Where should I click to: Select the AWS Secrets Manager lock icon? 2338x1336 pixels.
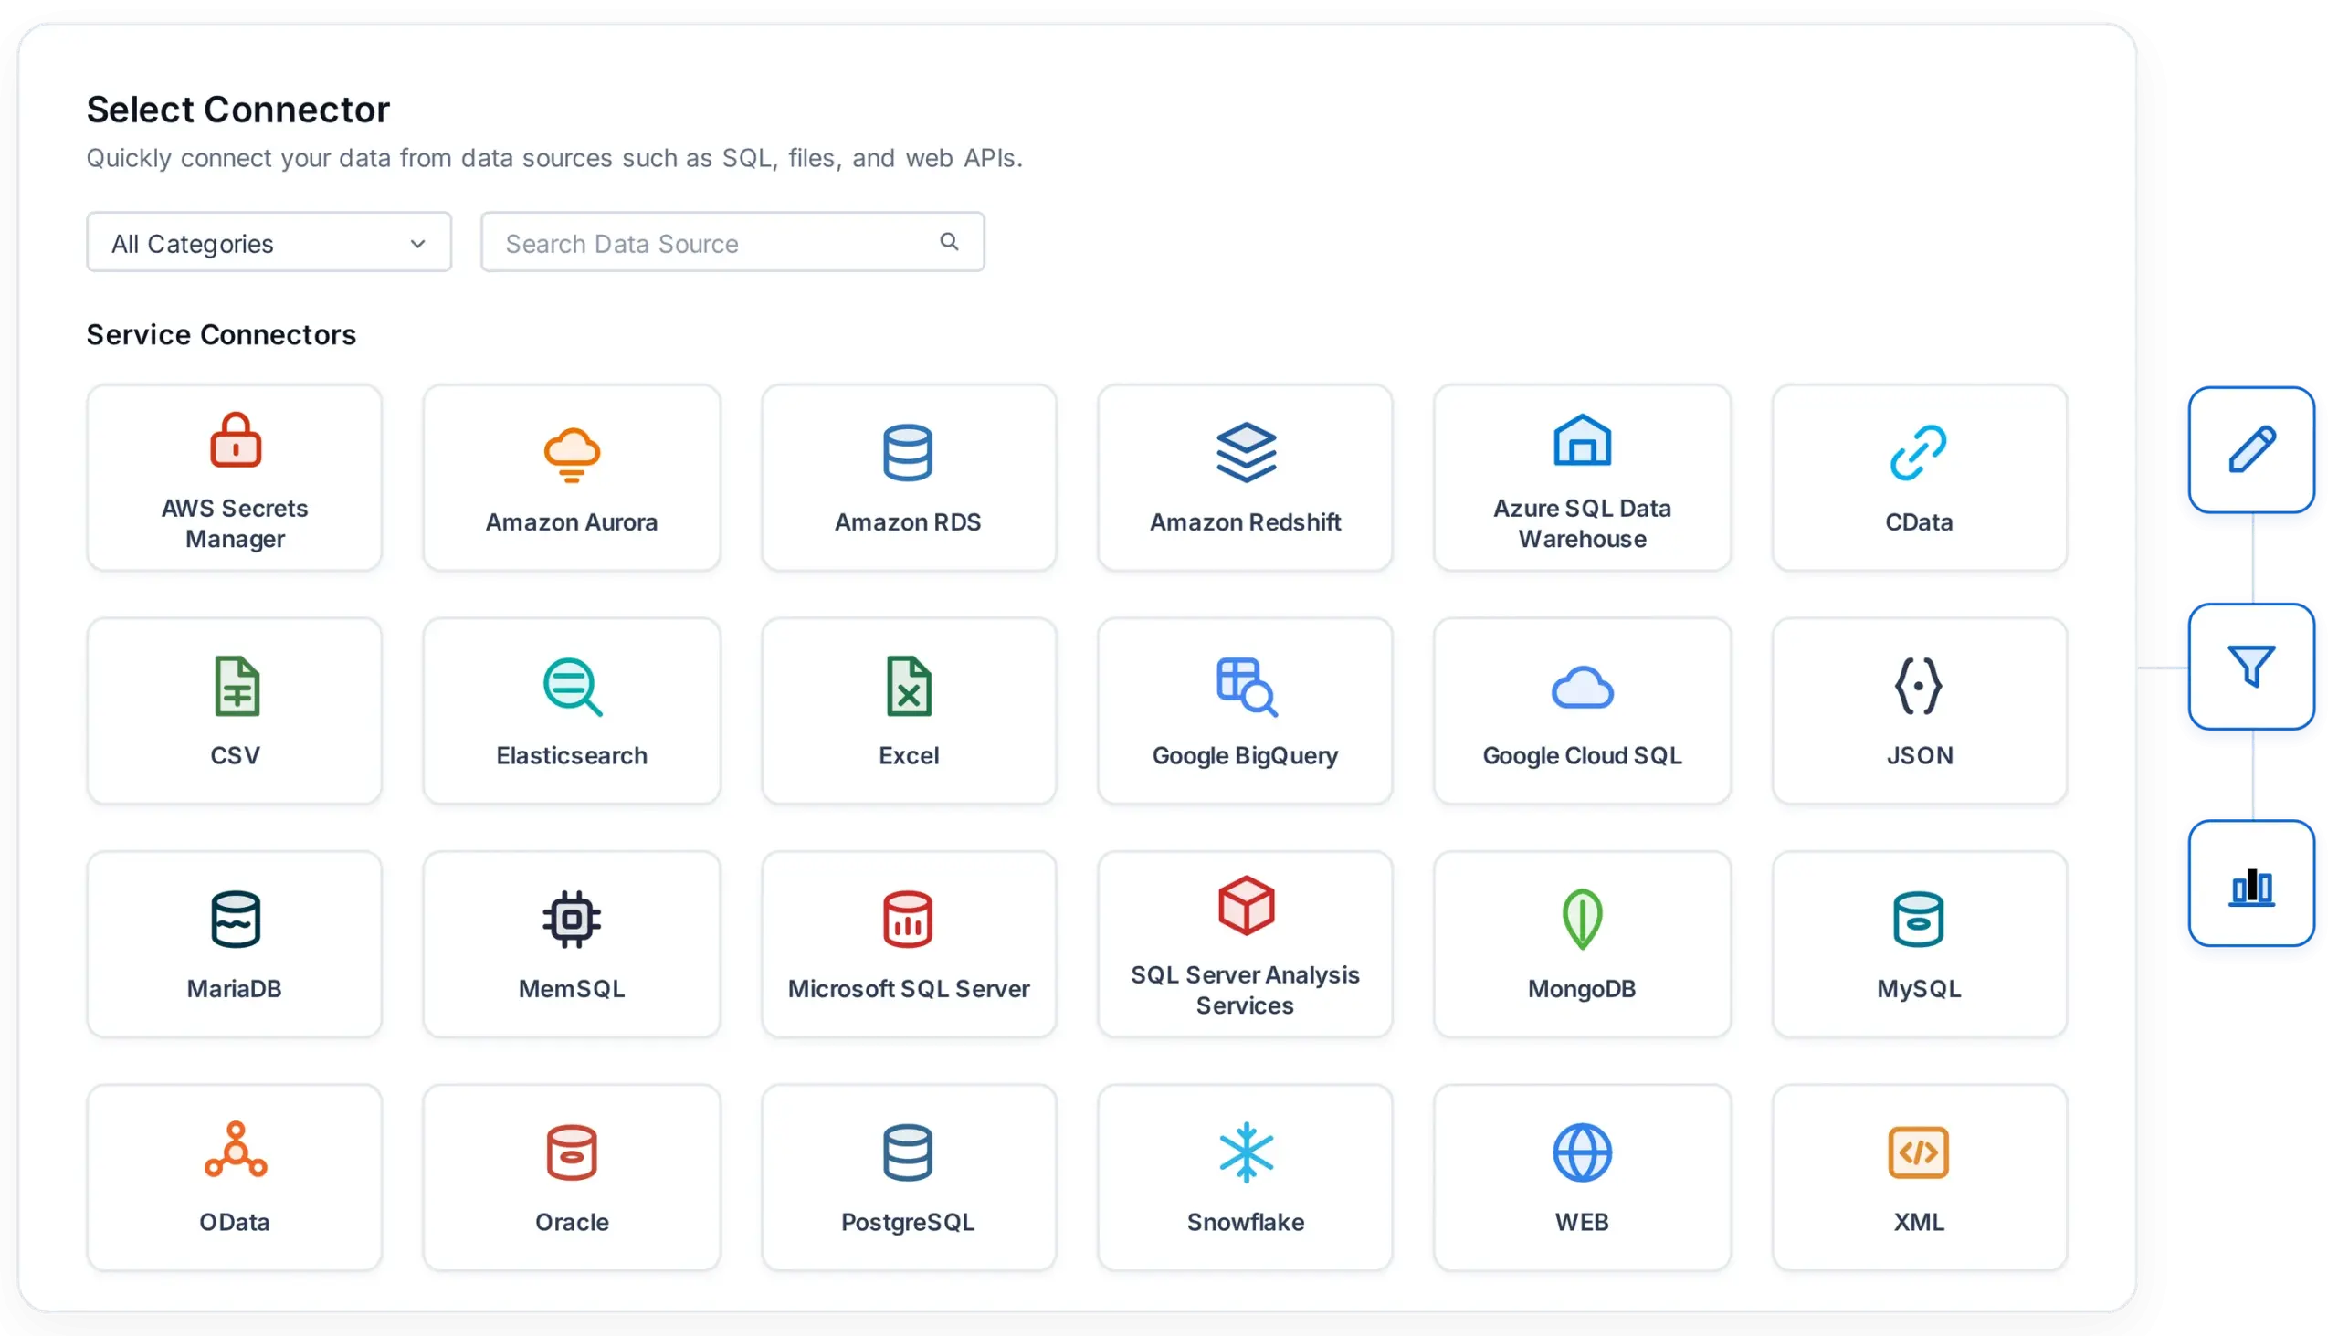pos(236,440)
